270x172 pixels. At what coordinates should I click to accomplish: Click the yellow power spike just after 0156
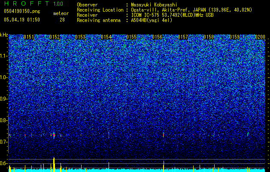[164, 166]
